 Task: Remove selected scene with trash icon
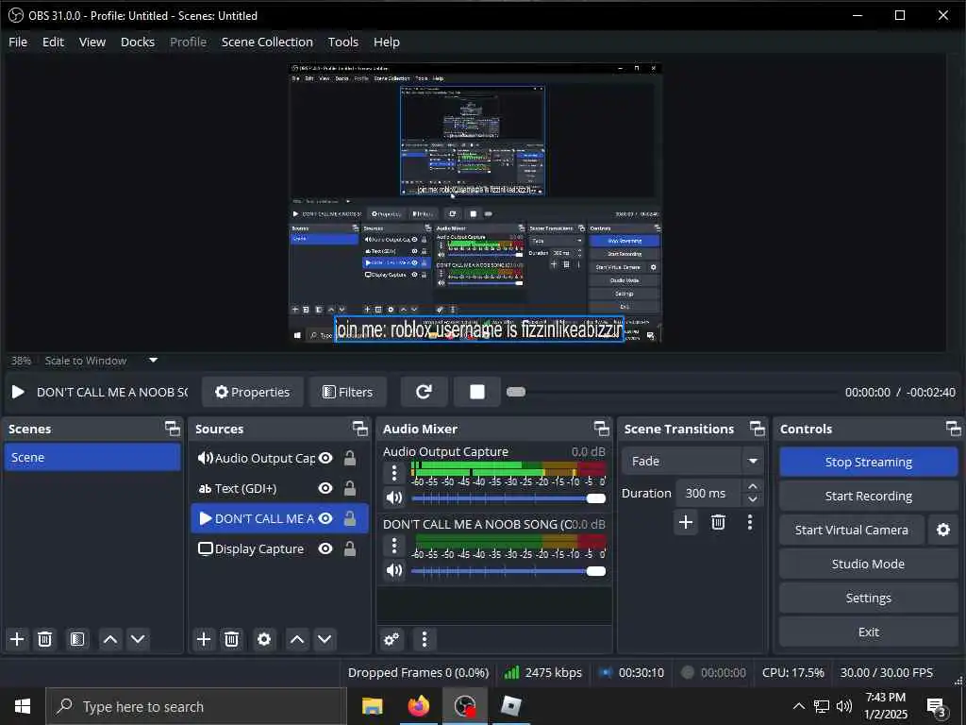(44, 639)
